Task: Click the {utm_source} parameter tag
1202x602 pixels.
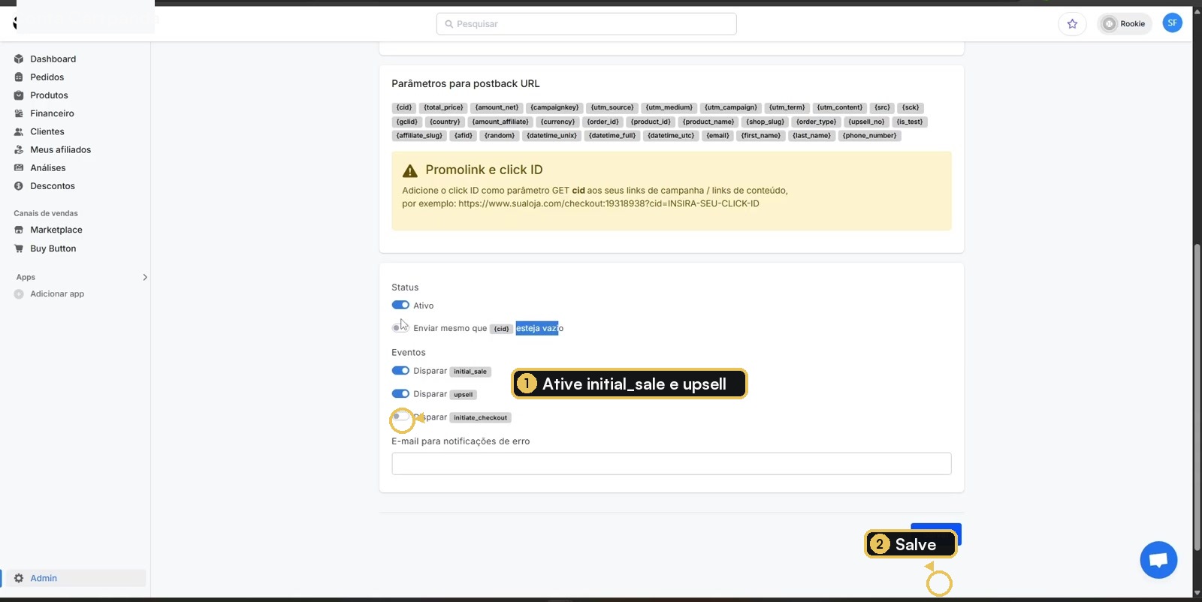Action: (x=612, y=107)
